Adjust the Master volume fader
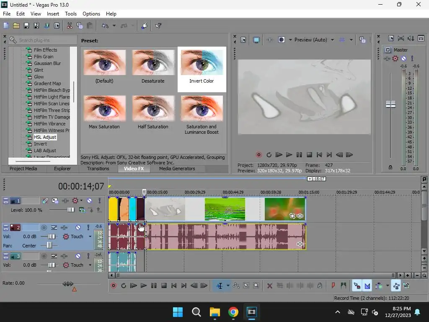The width and height of the screenshot is (429, 322). (x=390, y=104)
